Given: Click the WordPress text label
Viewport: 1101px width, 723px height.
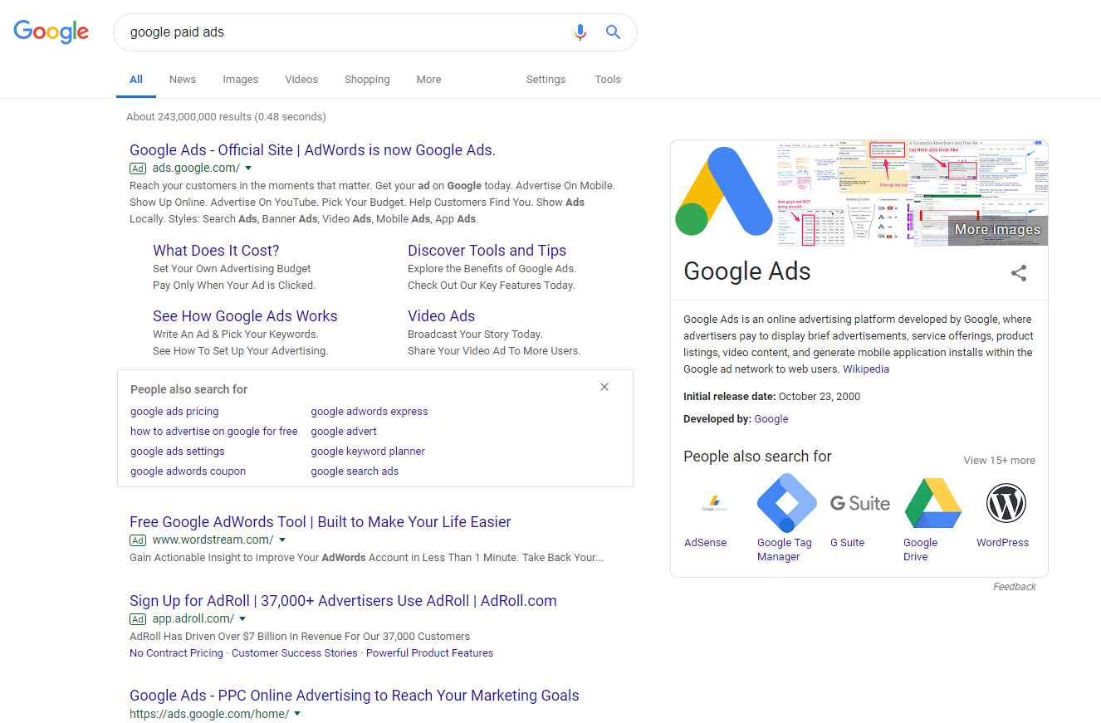Looking at the screenshot, I should (x=1002, y=543).
